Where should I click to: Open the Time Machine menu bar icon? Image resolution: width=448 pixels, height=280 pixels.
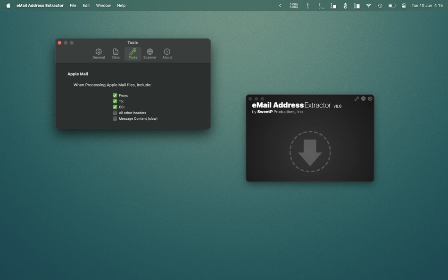point(380,6)
